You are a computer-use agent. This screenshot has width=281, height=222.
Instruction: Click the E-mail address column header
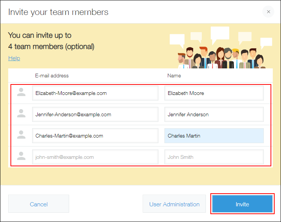pos(52,75)
